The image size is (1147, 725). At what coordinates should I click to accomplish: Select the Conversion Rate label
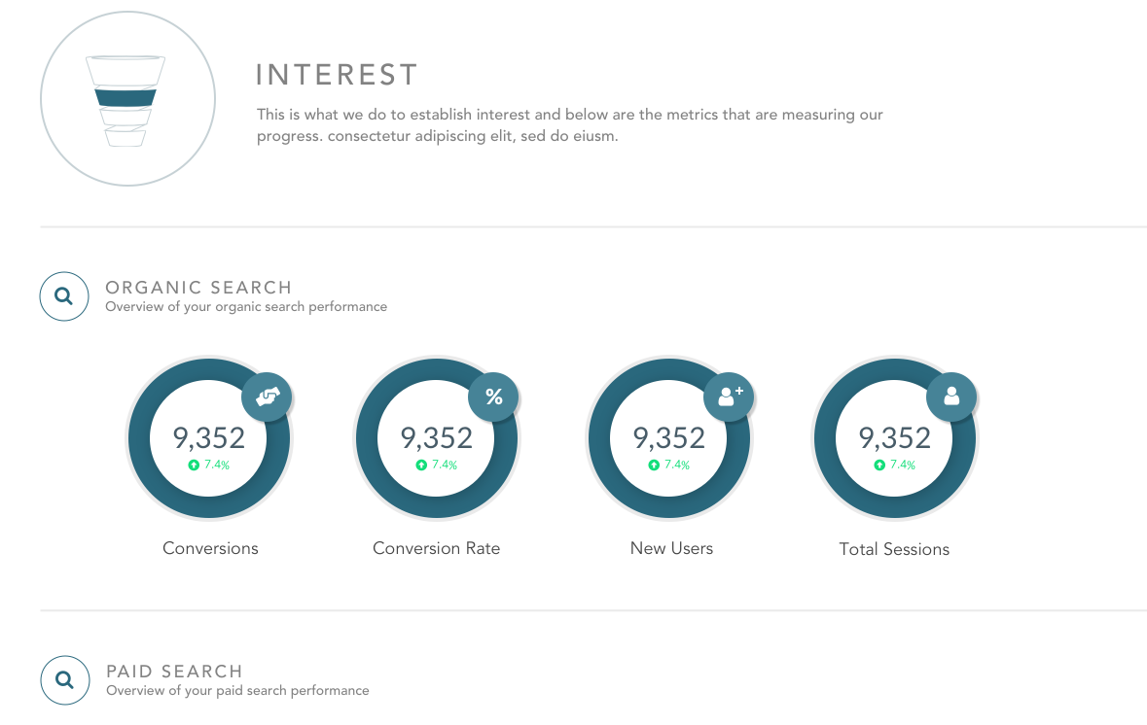pos(436,548)
